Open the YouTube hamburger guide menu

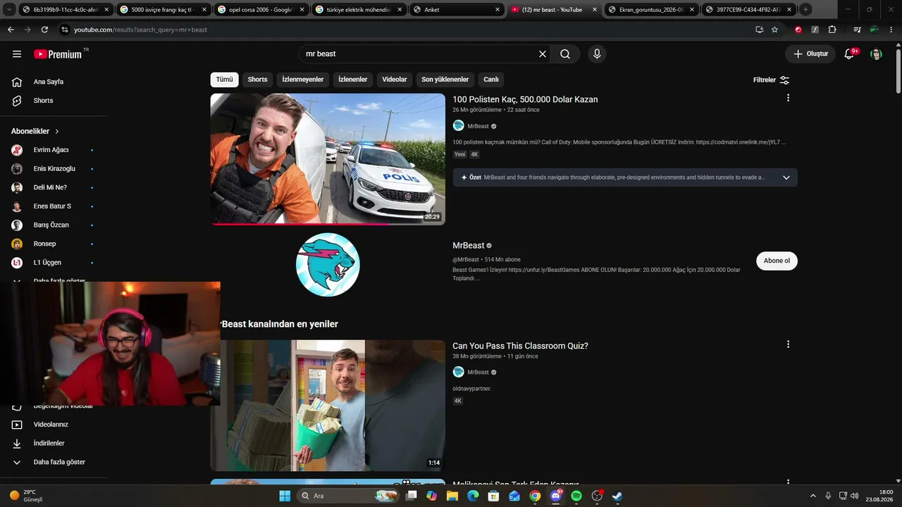coord(17,54)
